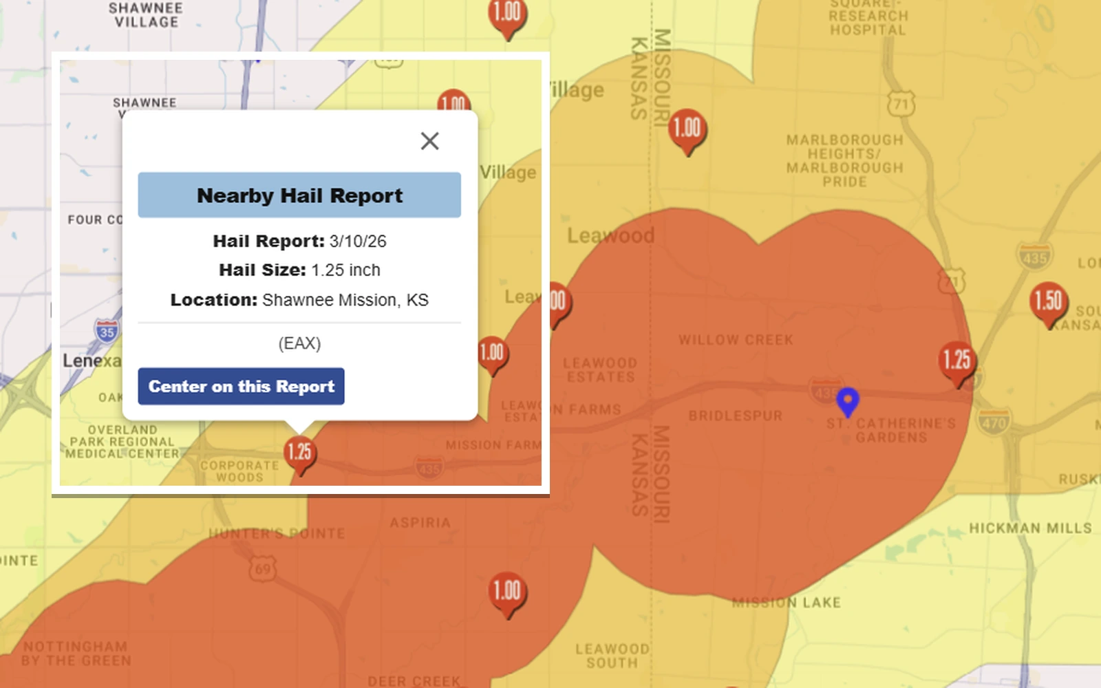Click the MISSION LAKE map label
The width and height of the screenshot is (1101, 688).
point(787,603)
